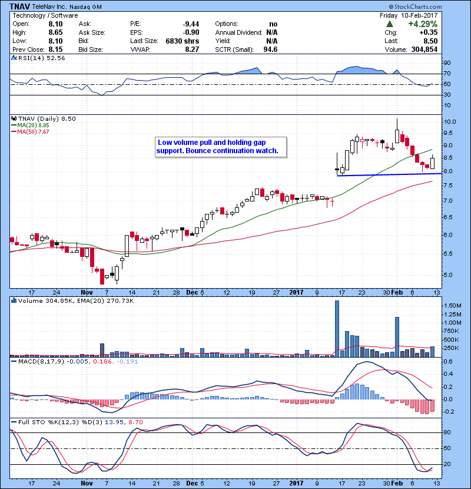Click the Prev Close 8.15 value
This screenshot has height=489, width=471.
55,49
